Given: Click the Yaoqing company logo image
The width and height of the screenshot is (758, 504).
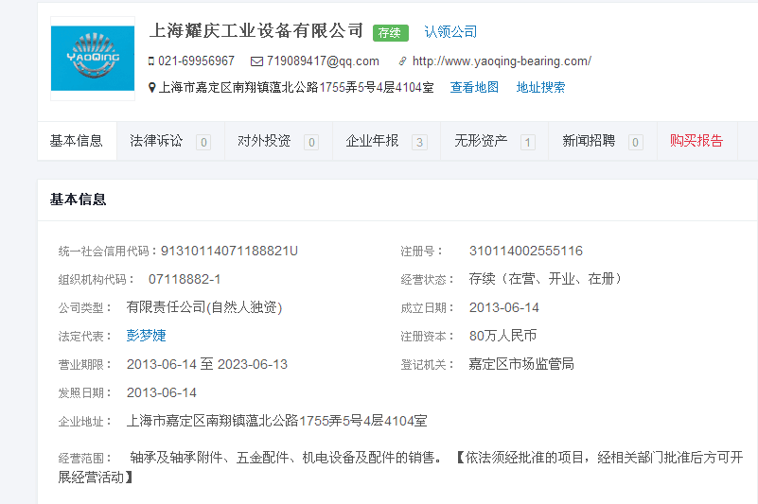Looking at the screenshot, I should point(92,59).
